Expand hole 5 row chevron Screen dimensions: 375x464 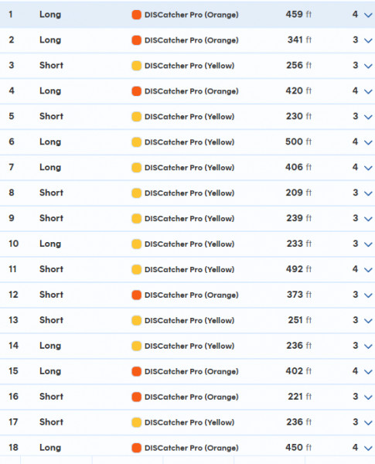tap(368, 117)
